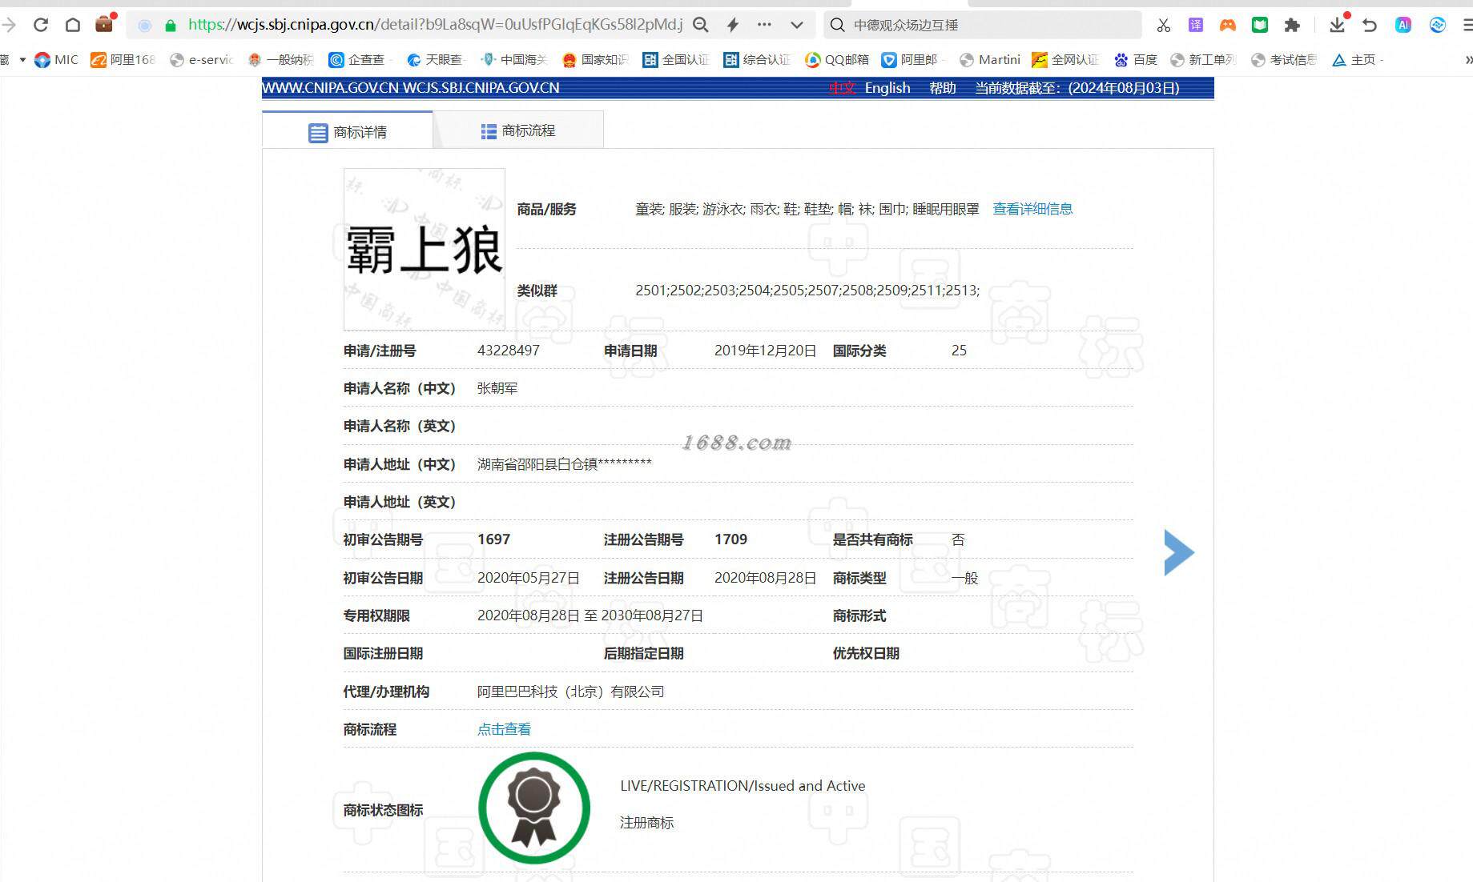Click the undo closed-tab arrow icon

click(x=1370, y=25)
